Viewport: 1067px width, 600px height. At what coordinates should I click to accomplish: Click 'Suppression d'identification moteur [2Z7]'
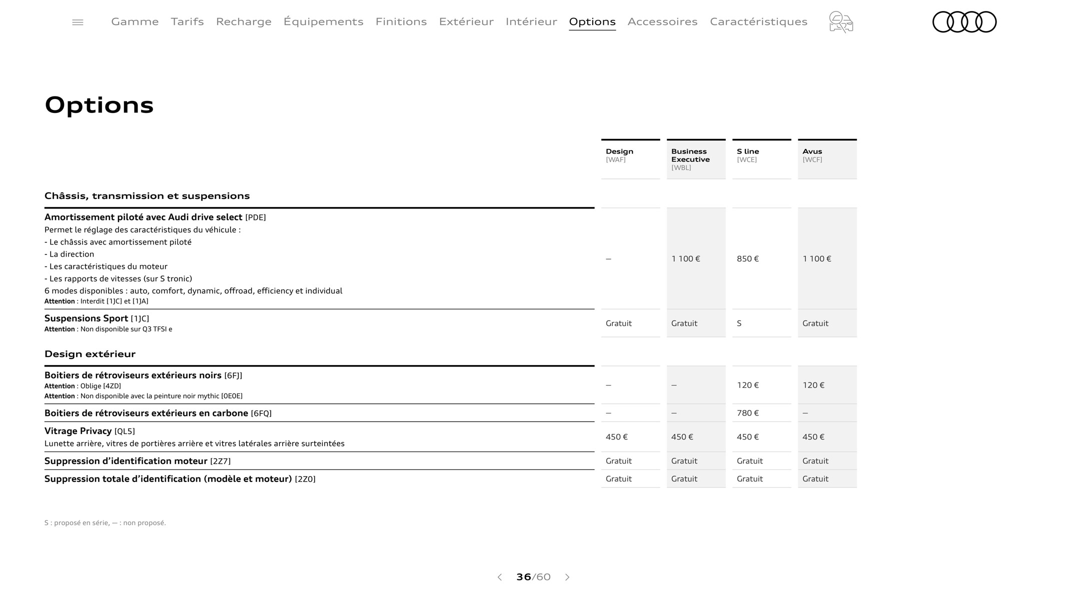point(138,461)
